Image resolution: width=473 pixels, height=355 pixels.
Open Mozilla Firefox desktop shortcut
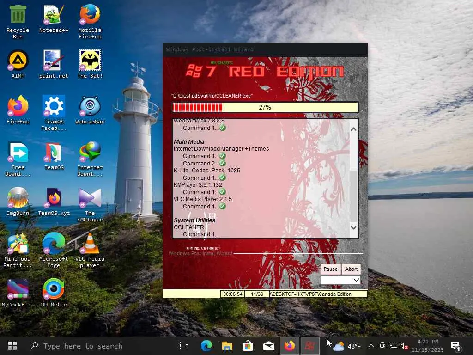(90, 22)
